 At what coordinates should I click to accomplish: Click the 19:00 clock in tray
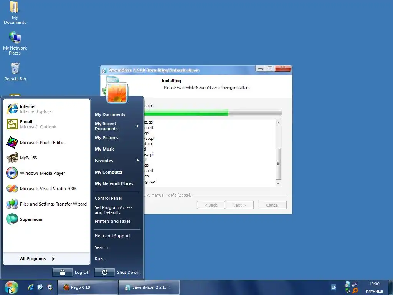click(374, 284)
